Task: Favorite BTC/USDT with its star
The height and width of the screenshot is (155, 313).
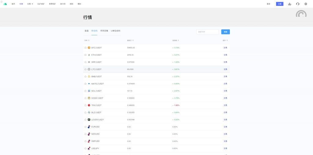Action: click(x=86, y=48)
